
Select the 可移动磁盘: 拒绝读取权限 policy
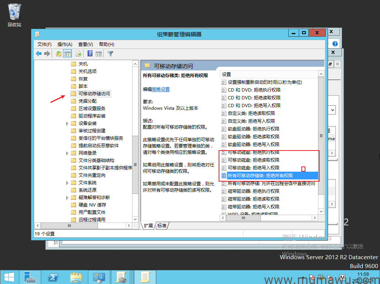(253, 160)
